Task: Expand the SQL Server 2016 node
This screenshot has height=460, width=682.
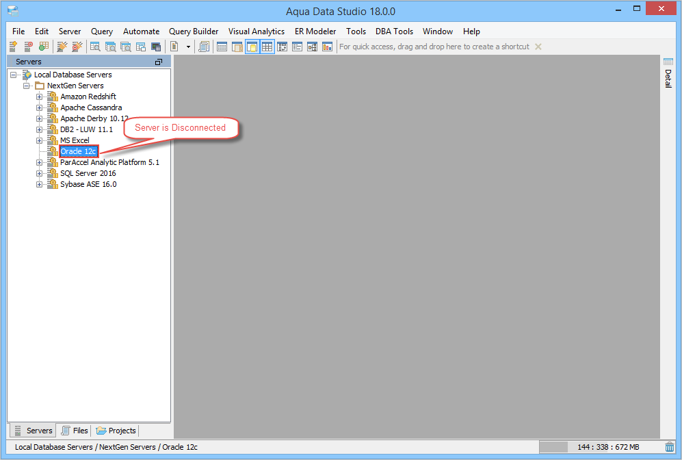Action: 39,173
